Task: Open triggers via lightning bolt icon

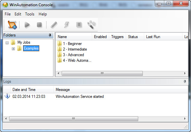Action: coord(67,25)
